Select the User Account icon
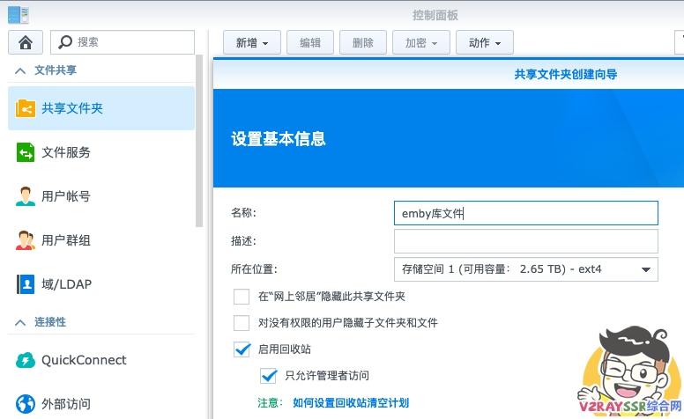The height and width of the screenshot is (419, 684). [x=26, y=196]
